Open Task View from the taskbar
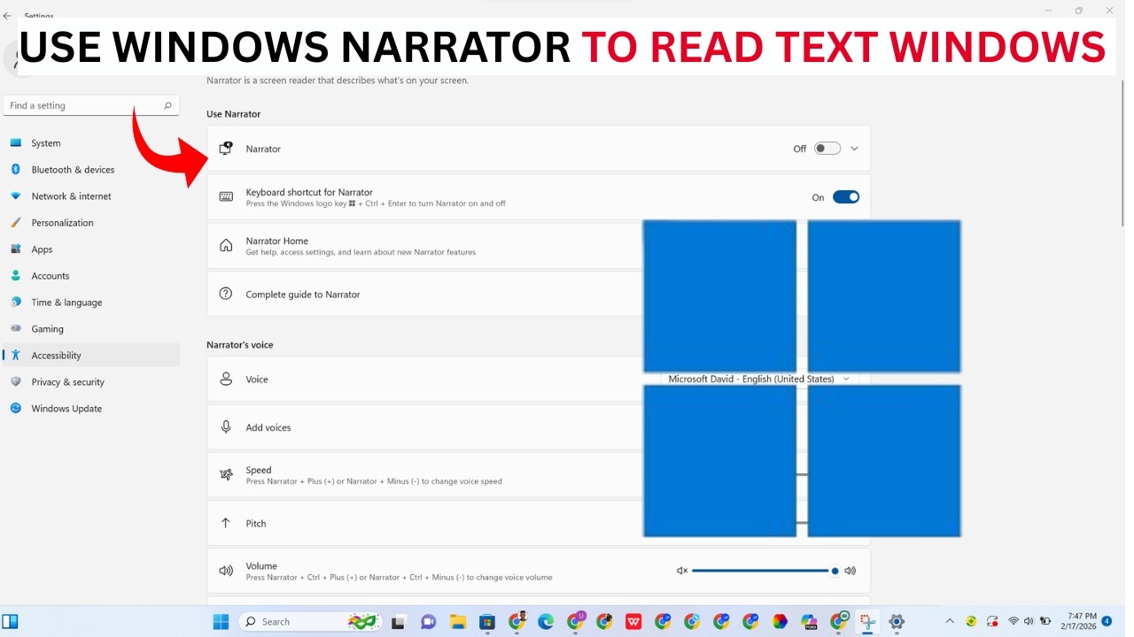Screen dimensions: 1134x637 point(399,621)
